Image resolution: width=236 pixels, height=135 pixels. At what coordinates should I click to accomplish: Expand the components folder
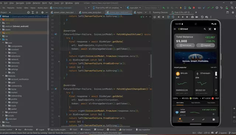[x=6, y=46]
